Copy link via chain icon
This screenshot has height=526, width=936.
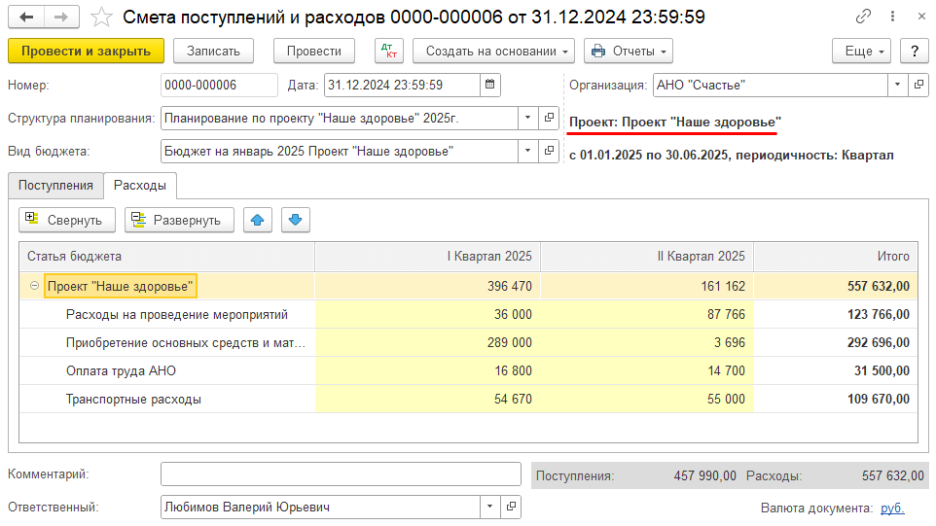[863, 17]
